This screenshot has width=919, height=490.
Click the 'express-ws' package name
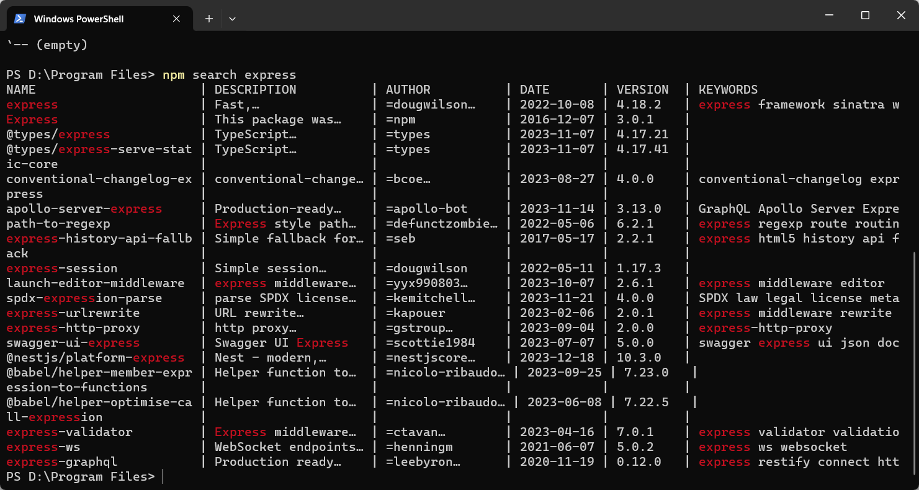point(43,447)
